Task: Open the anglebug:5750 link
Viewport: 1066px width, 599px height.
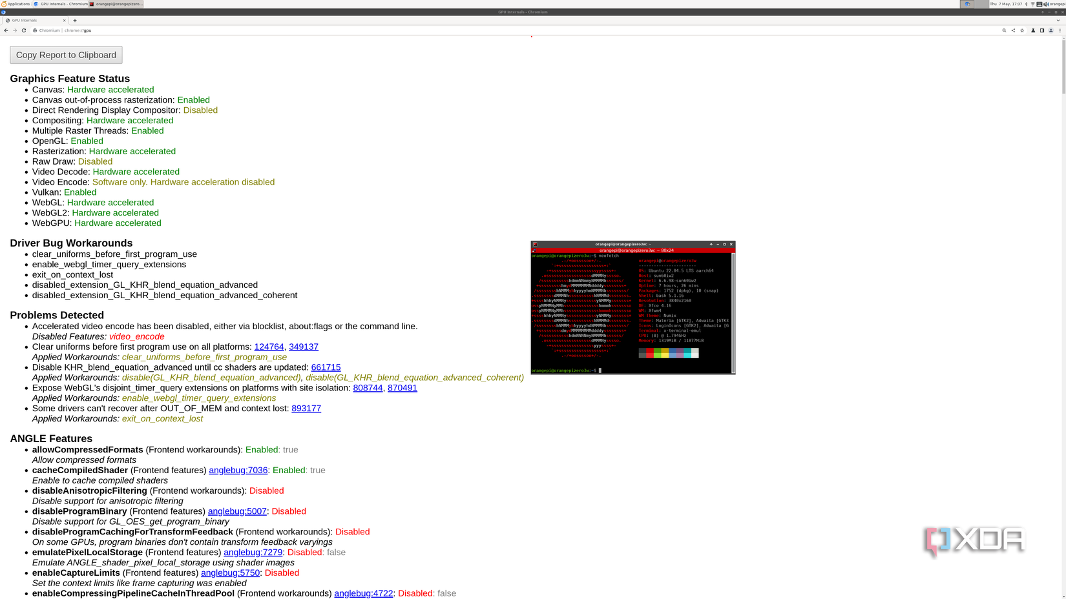Action: [x=230, y=573]
